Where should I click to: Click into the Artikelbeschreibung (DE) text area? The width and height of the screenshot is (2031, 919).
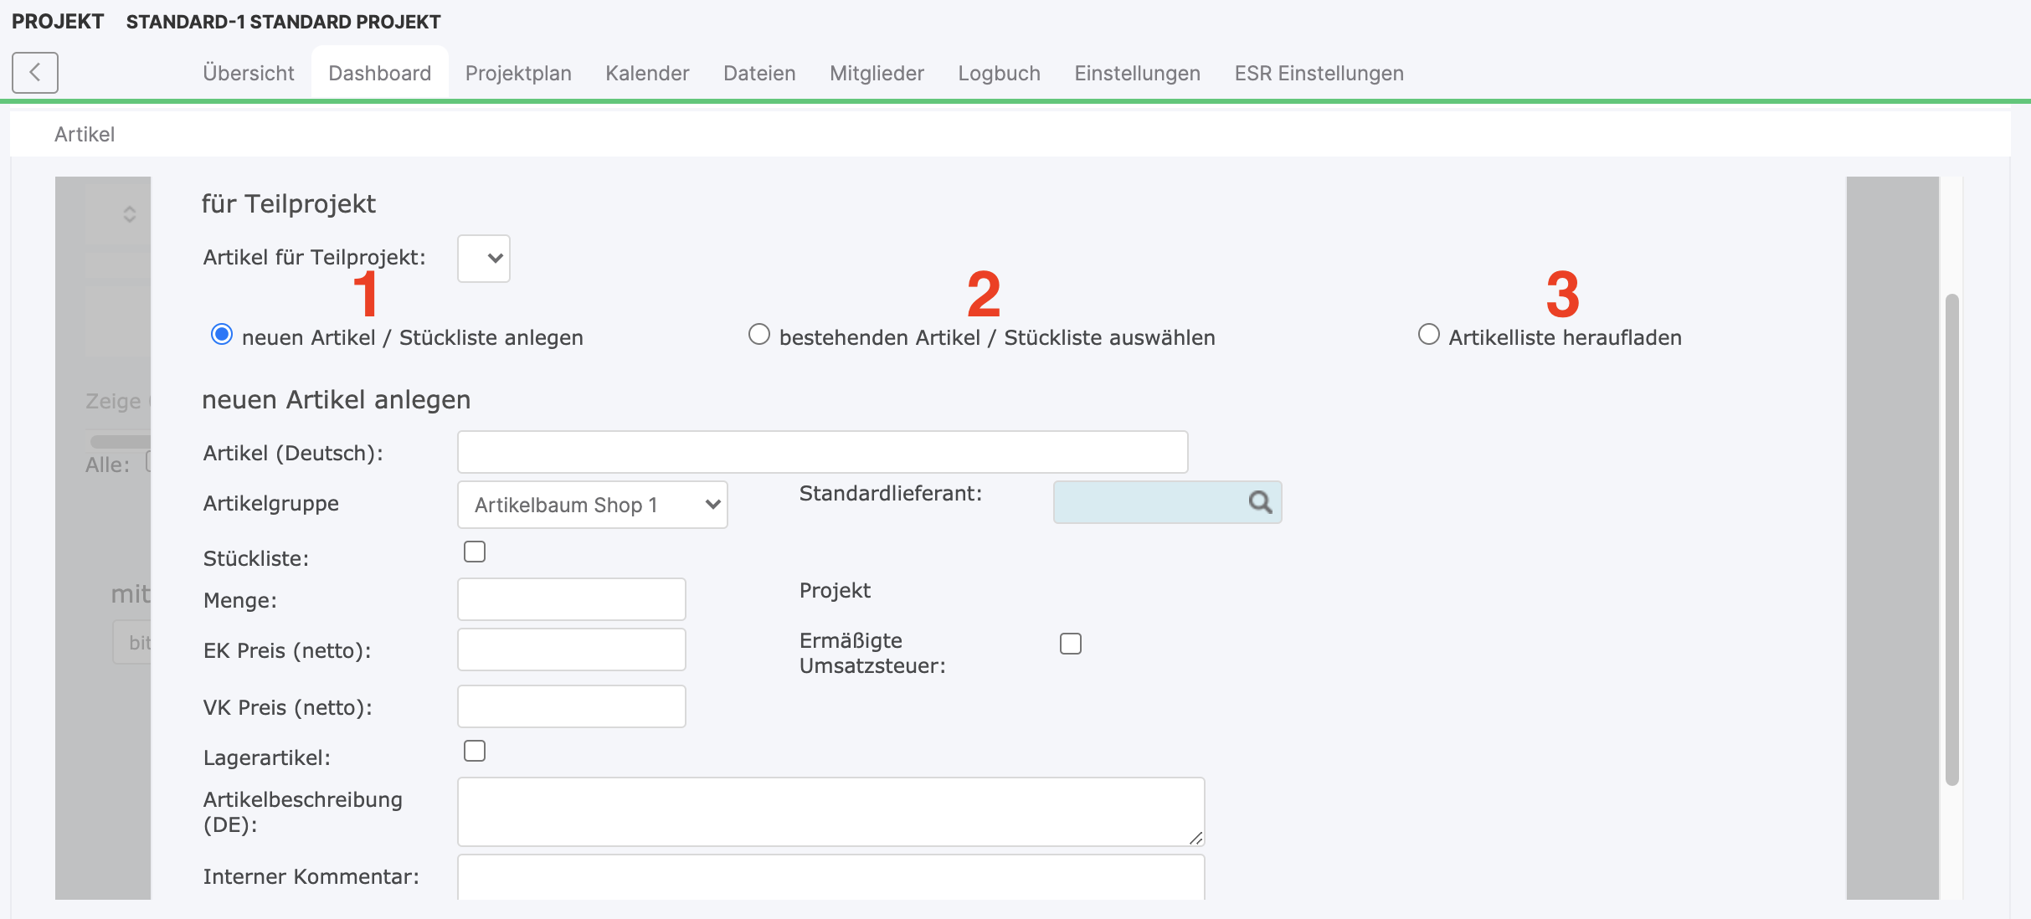[x=830, y=811]
